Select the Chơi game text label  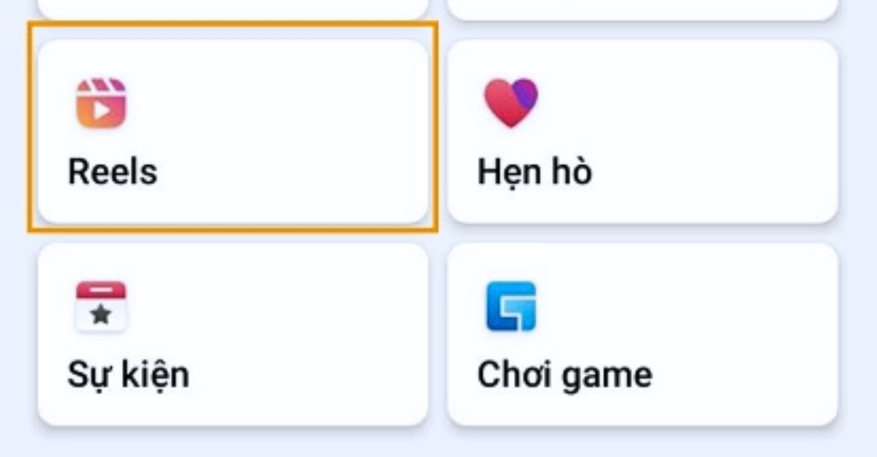(x=565, y=375)
